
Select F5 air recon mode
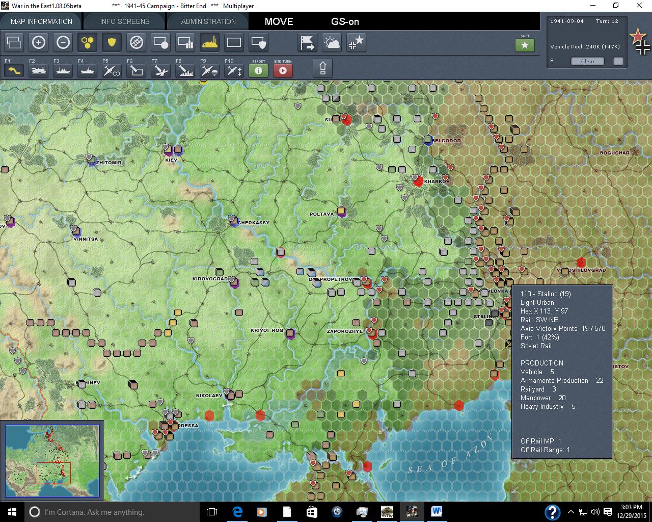112,70
